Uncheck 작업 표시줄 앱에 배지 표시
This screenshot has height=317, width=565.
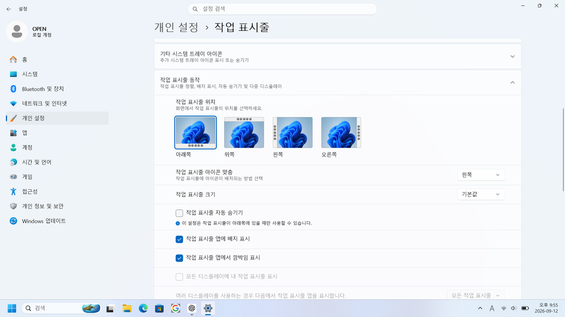click(x=179, y=239)
